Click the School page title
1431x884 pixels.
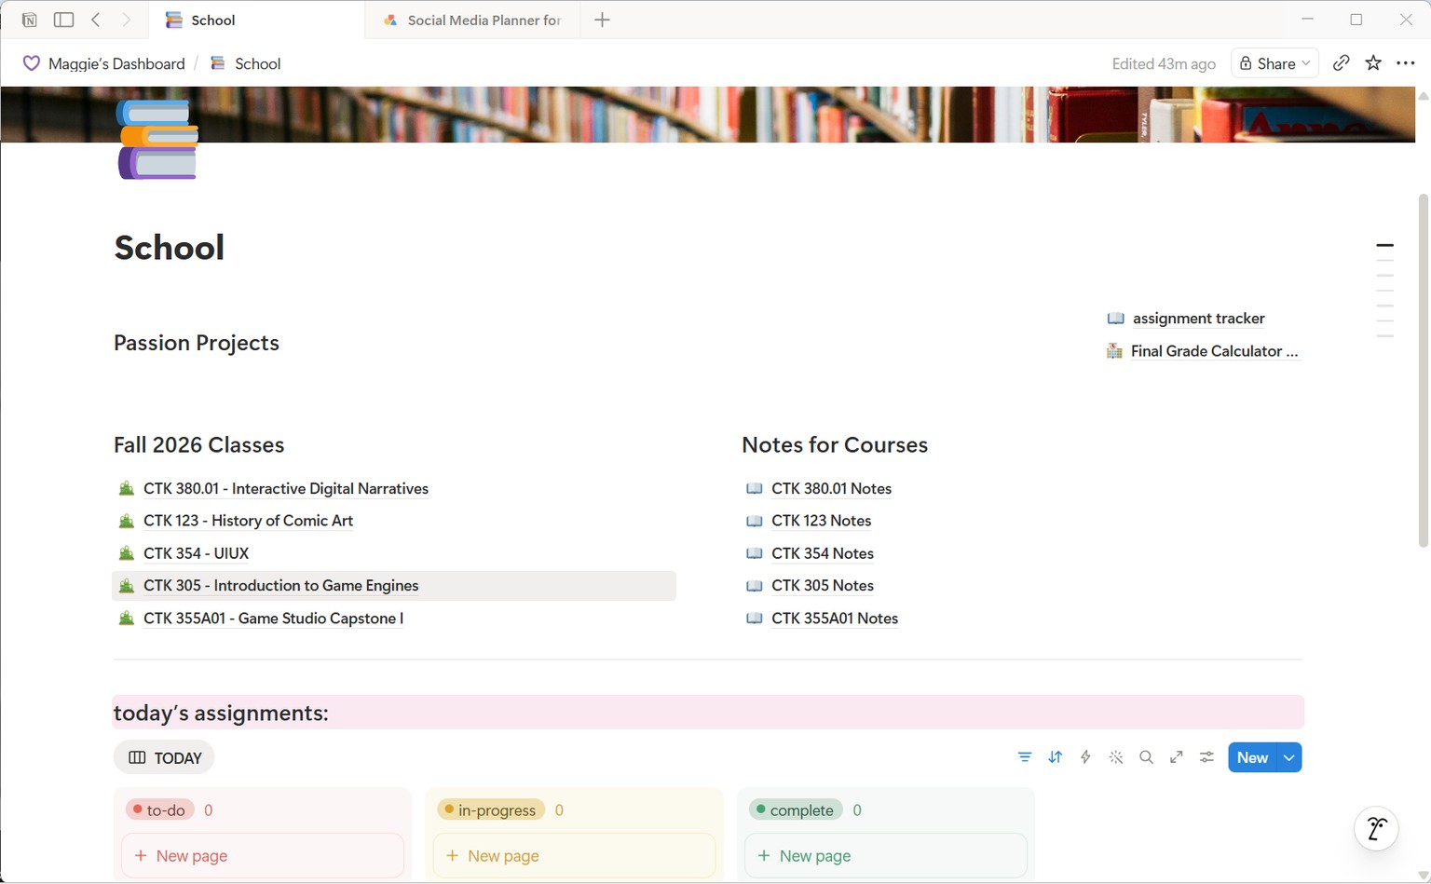coord(170,248)
